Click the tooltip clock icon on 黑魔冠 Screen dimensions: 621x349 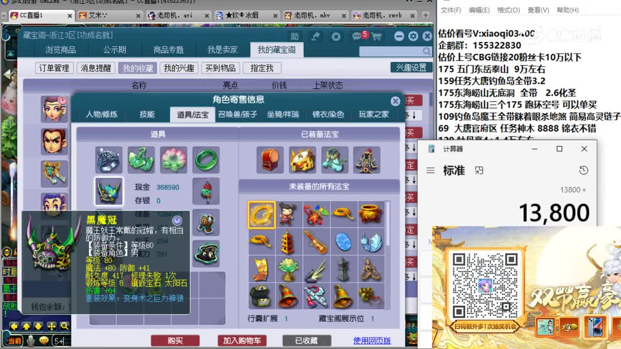coord(178,220)
